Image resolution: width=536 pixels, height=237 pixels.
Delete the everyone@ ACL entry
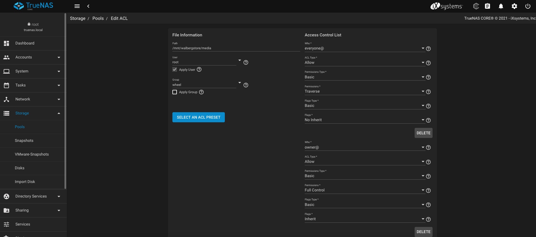(423, 133)
